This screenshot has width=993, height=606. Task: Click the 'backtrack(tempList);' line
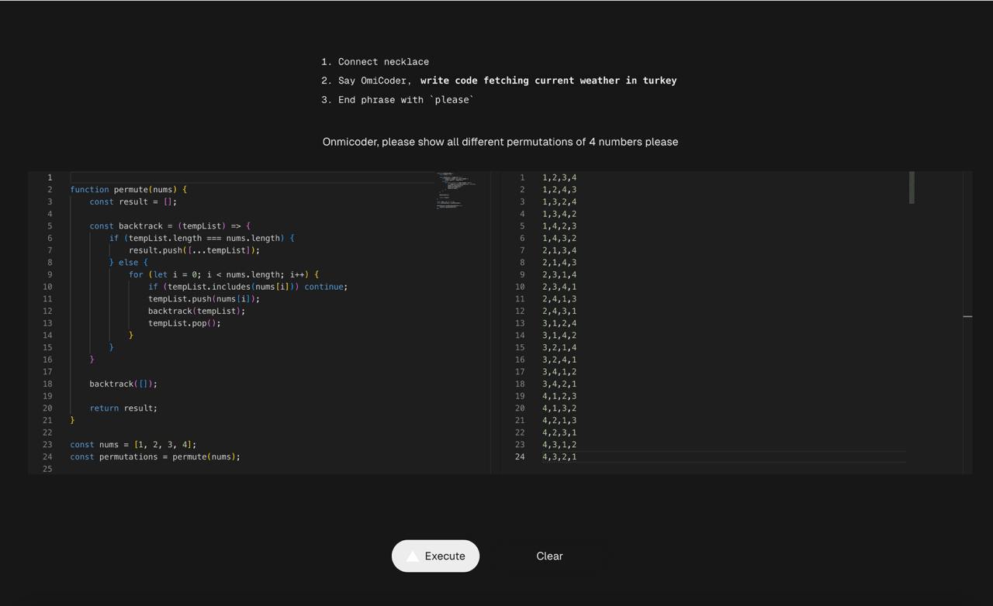tap(196, 311)
